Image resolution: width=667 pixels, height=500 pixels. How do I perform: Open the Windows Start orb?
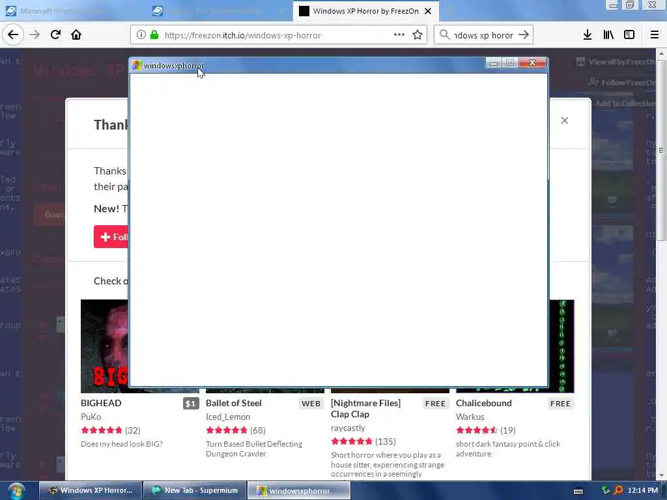tap(16, 491)
